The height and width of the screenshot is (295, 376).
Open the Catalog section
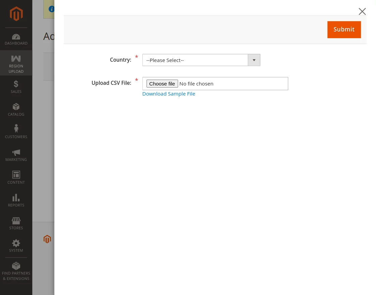coord(16,110)
